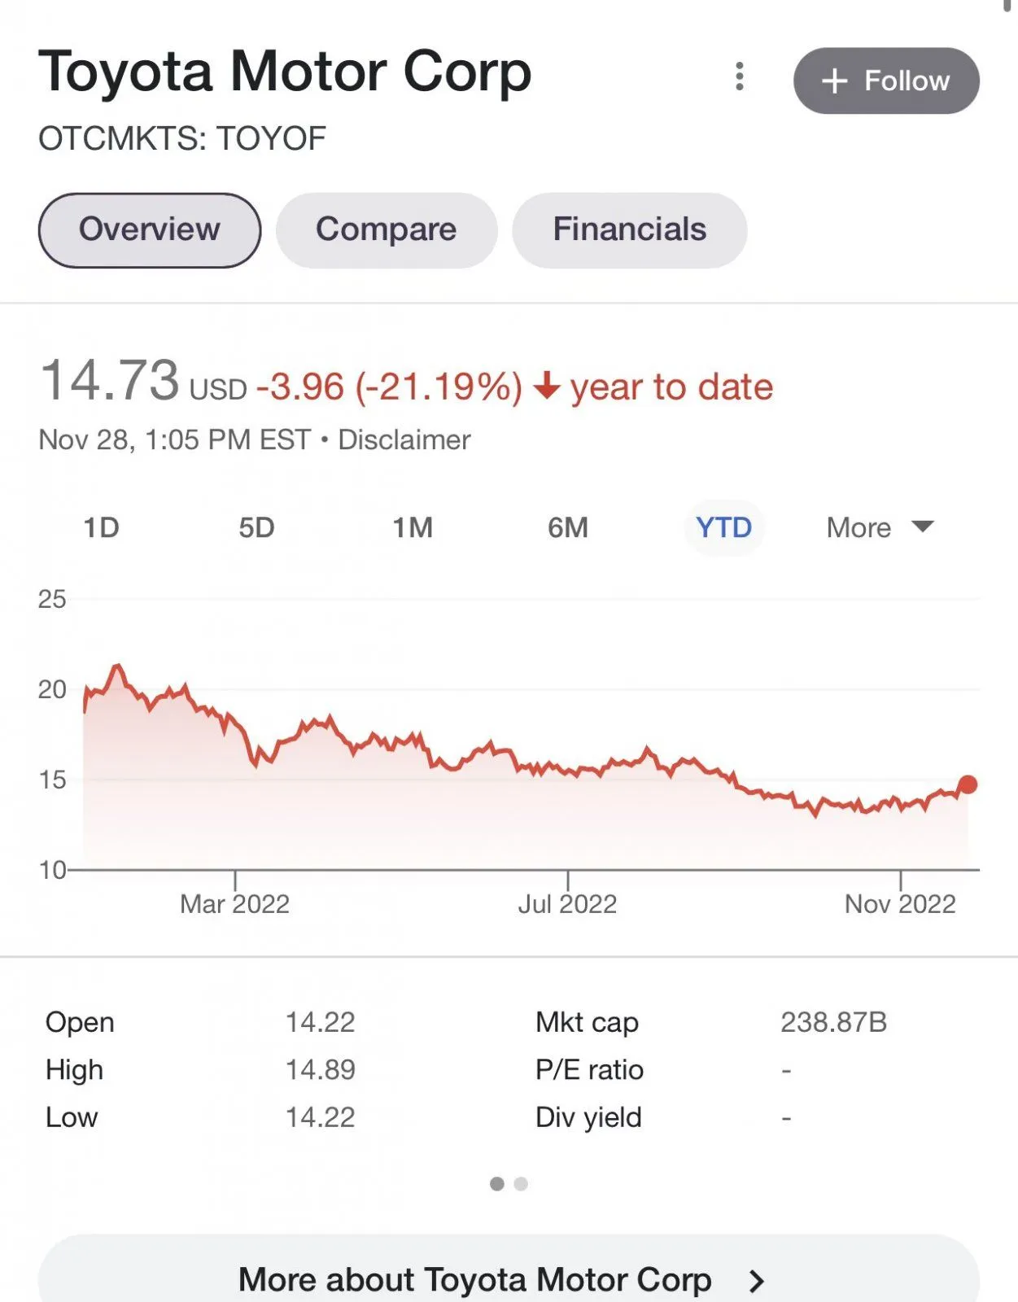1018x1302 pixels.
Task: Open the Disclaimer link
Action: click(x=404, y=440)
